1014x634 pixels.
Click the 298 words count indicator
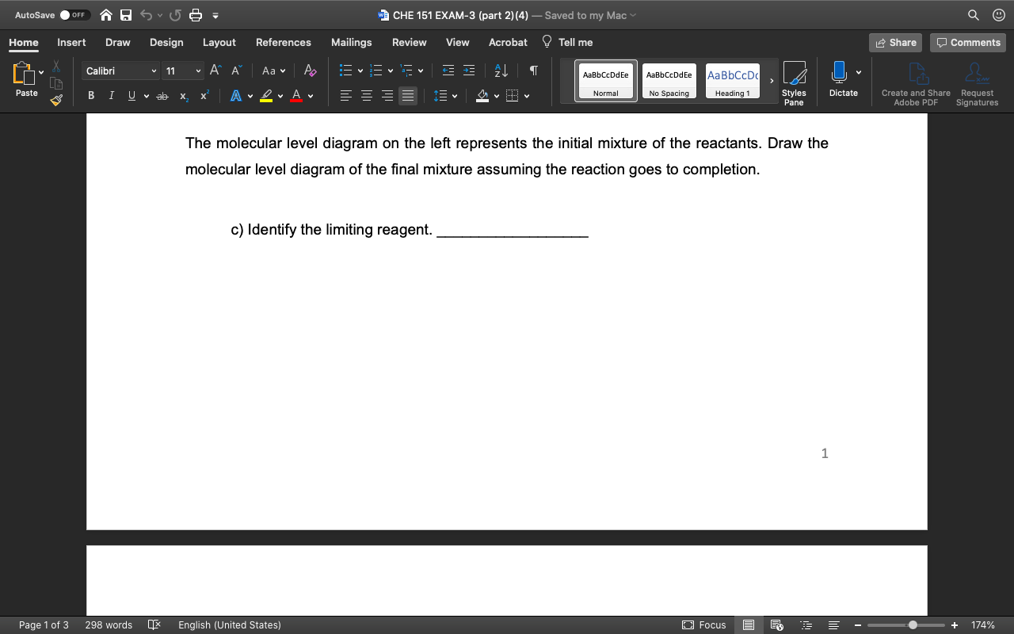[110, 624]
